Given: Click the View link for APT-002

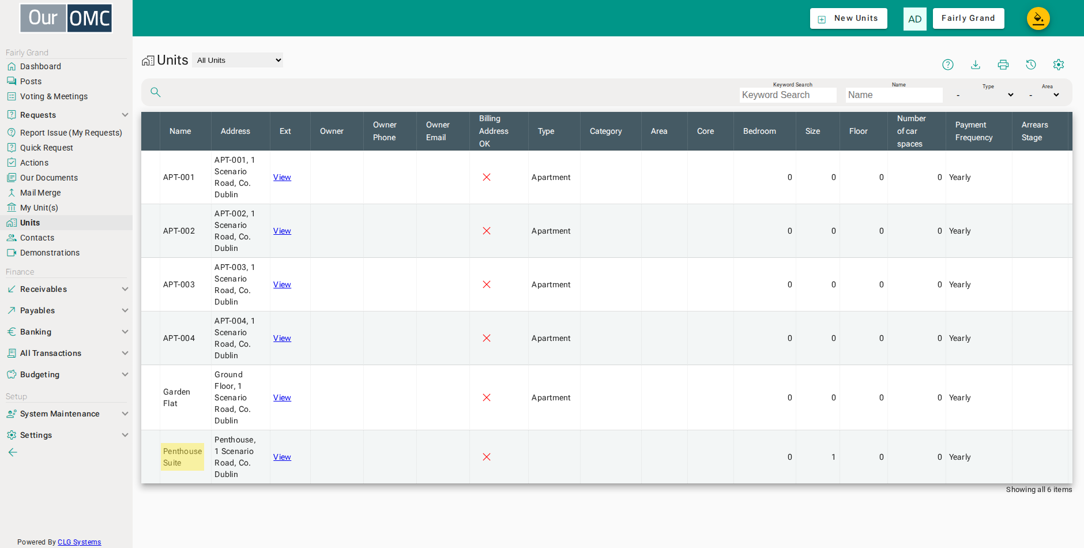Looking at the screenshot, I should pyautogui.click(x=282, y=231).
